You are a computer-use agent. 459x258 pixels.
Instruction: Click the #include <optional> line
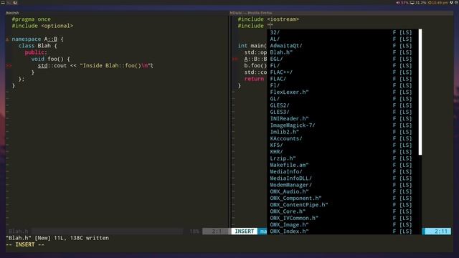tap(42, 26)
